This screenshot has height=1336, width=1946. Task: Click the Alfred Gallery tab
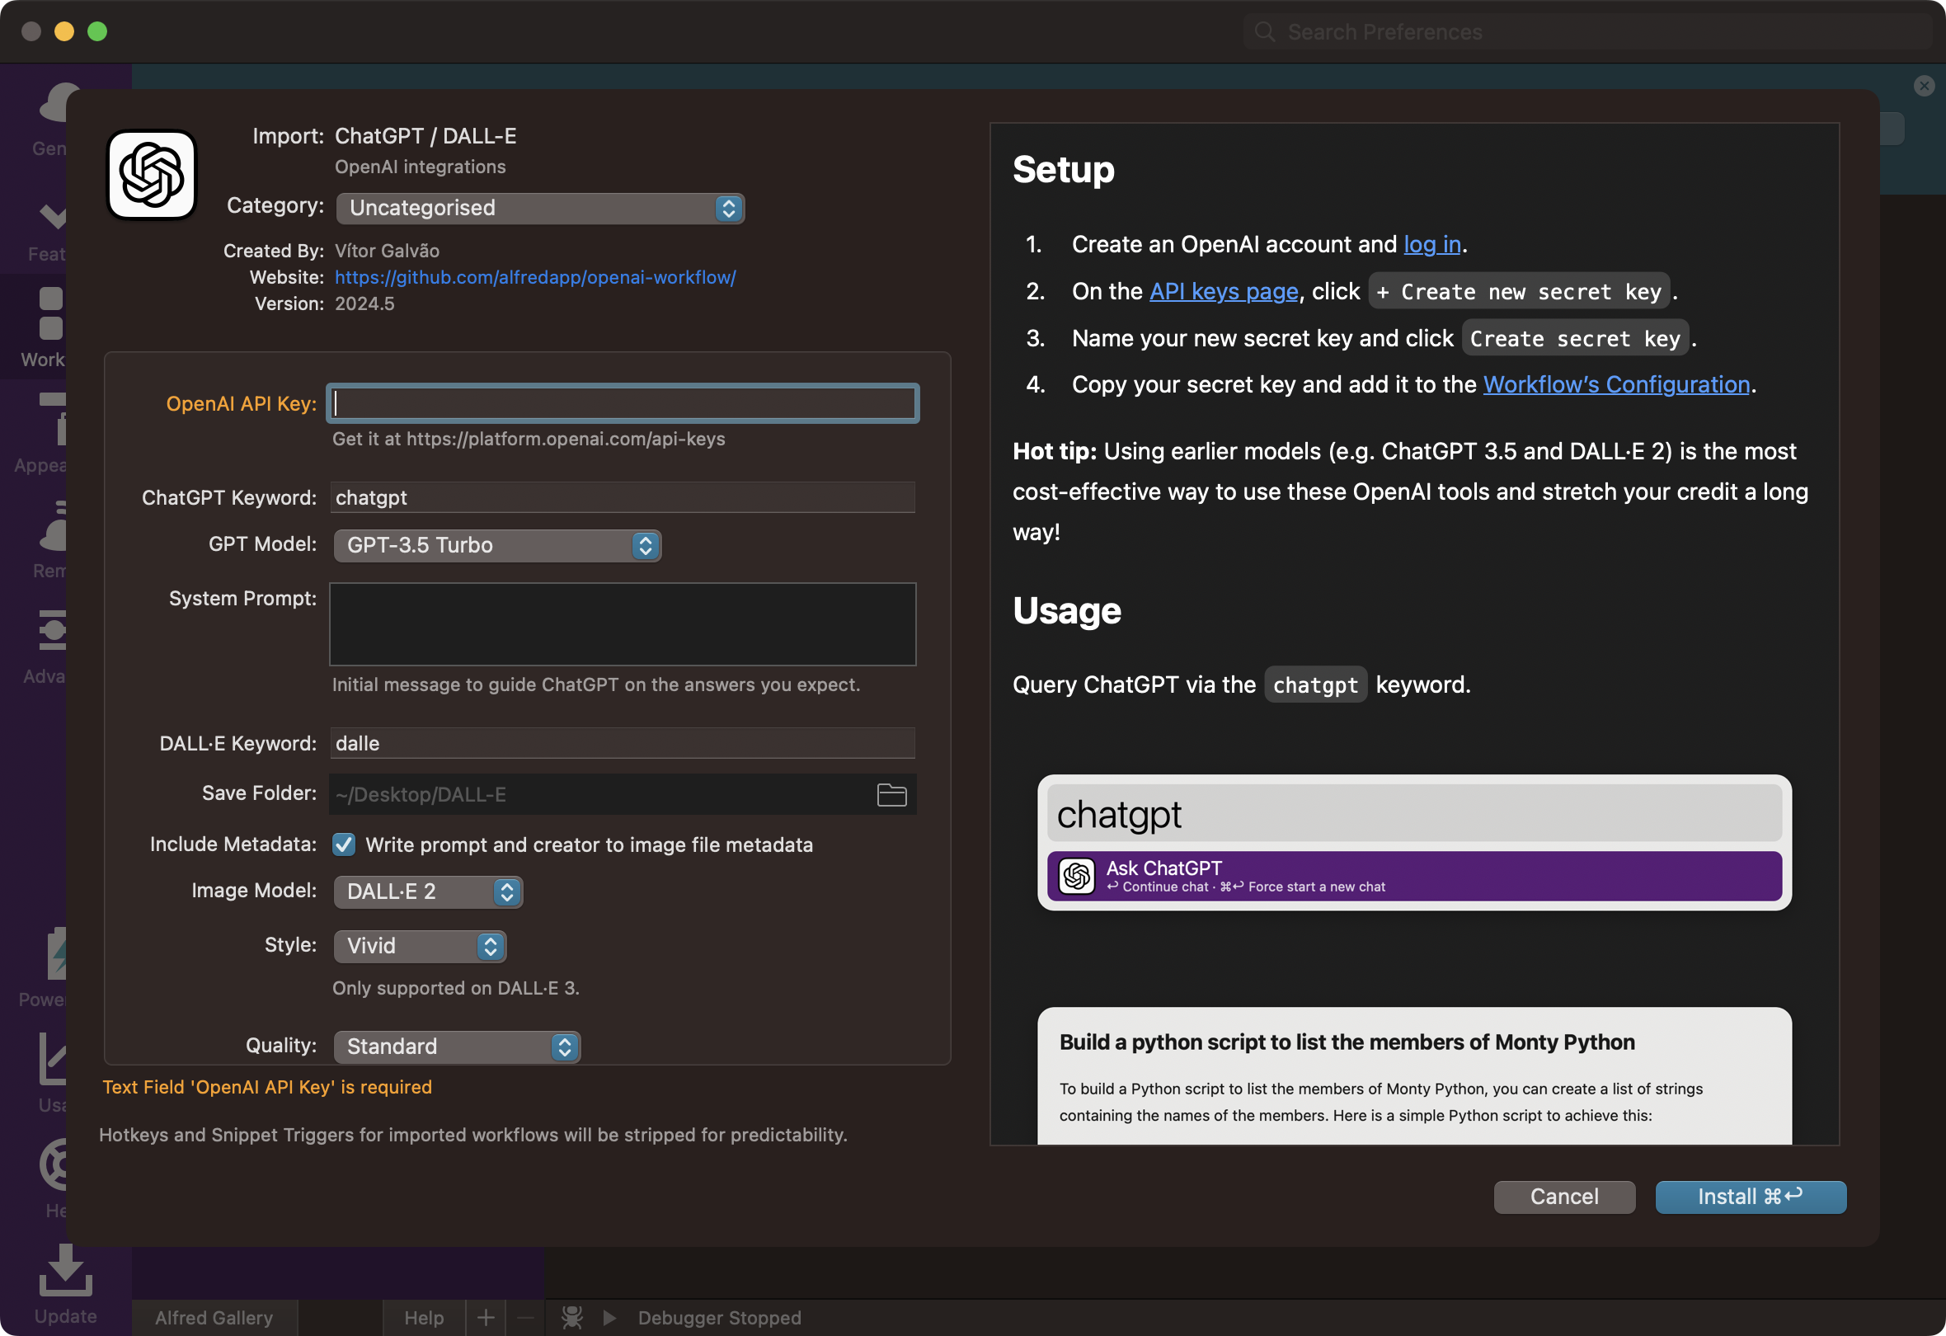(214, 1318)
